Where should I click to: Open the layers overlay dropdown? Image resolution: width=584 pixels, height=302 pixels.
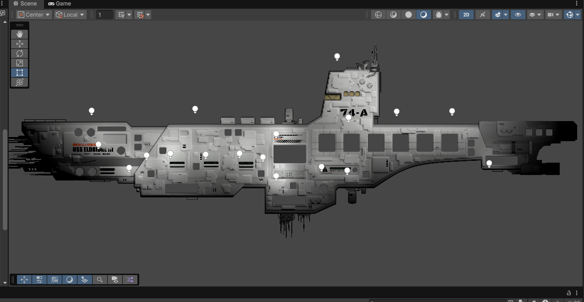click(x=535, y=15)
